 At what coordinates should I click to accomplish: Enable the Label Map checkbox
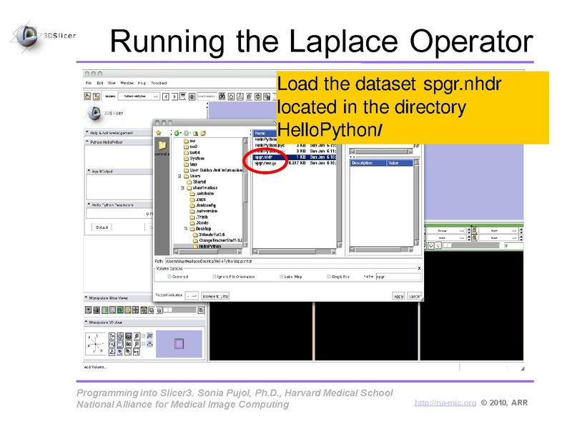[x=281, y=277]
